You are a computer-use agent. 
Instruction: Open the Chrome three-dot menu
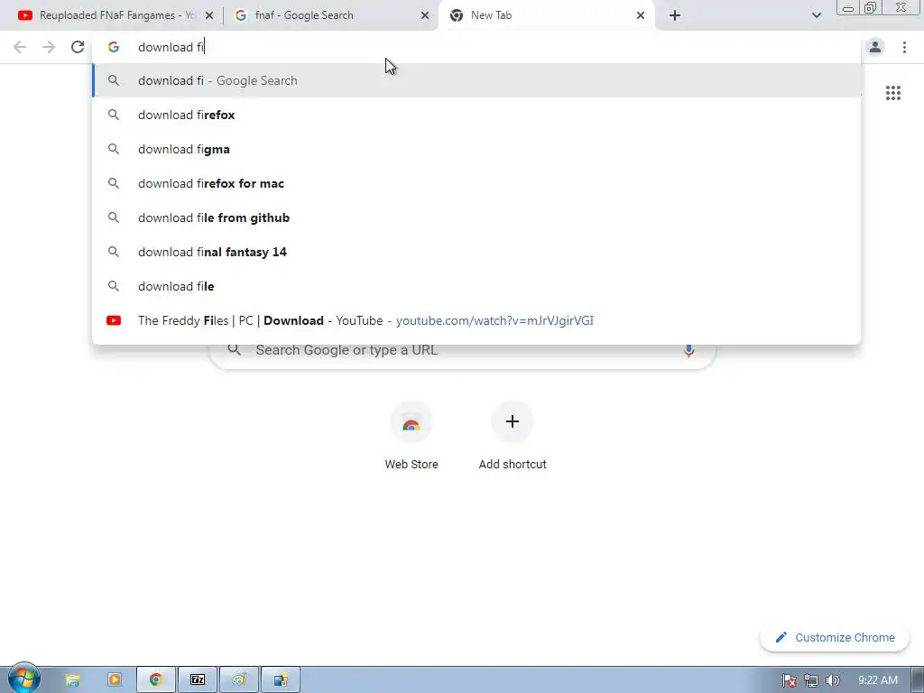[x=904, y=47]
